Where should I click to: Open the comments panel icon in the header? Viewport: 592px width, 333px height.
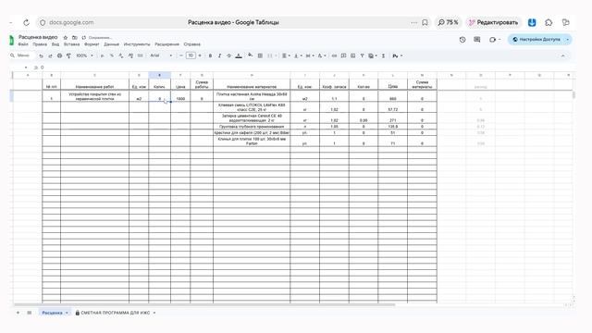477,39
